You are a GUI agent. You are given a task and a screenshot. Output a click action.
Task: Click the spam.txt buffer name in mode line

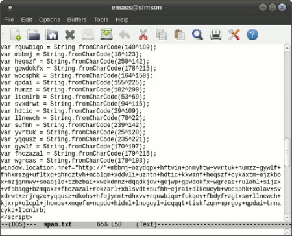tap(58, 224)
